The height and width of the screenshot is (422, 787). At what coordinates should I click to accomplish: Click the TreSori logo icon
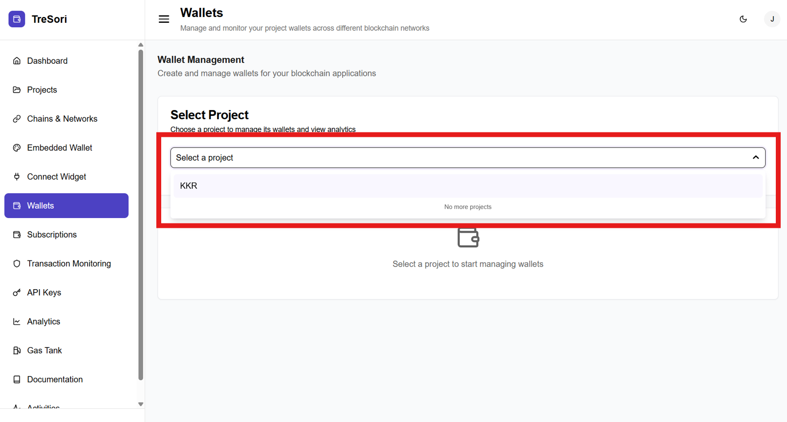[x=17, y=19]
